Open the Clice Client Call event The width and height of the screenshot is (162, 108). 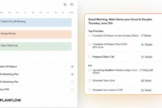(x=36, y=46)
